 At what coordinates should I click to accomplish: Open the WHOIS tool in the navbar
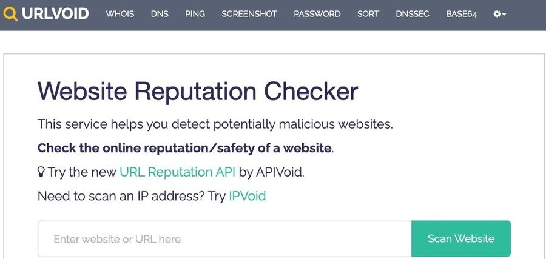pos(121,14)
